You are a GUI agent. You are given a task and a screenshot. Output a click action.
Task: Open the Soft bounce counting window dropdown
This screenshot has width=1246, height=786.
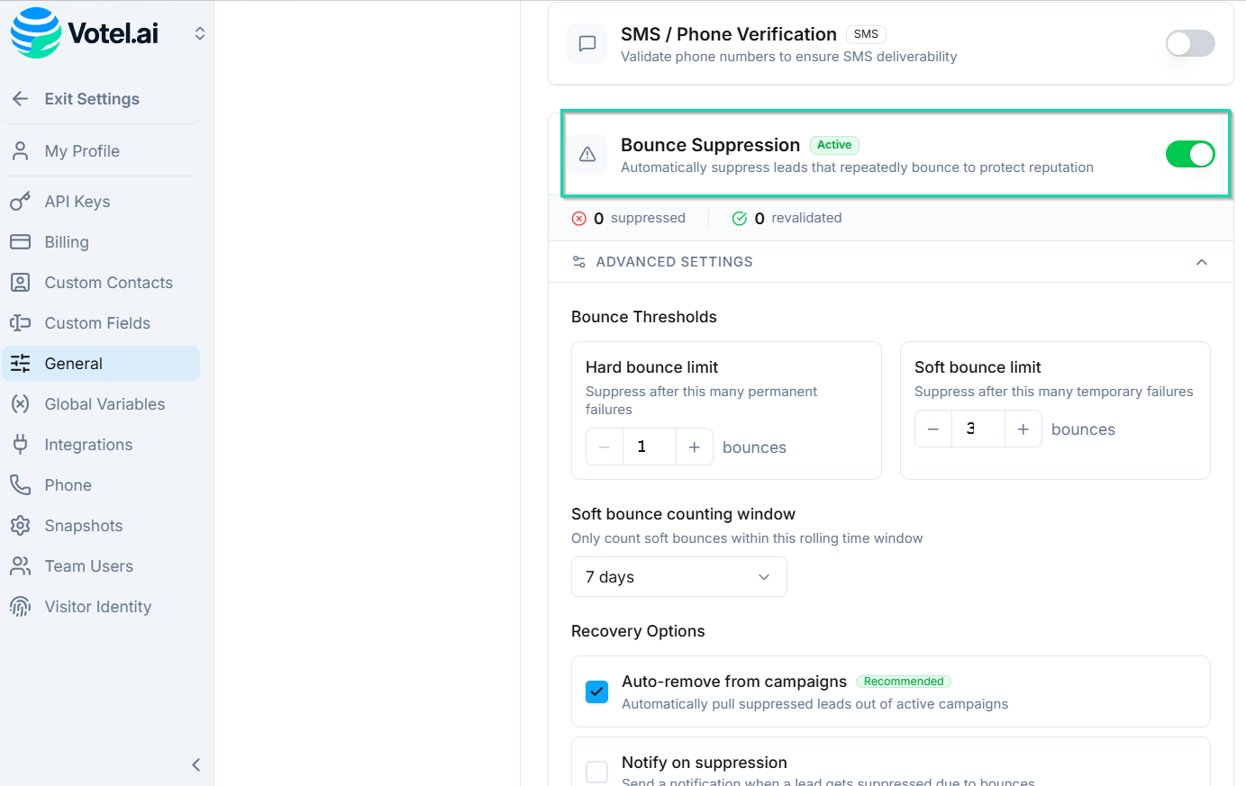(678, 576)
